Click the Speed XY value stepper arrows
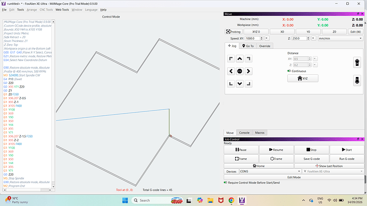This screenshot has height=206, width=367. click(x=262, y=38)
